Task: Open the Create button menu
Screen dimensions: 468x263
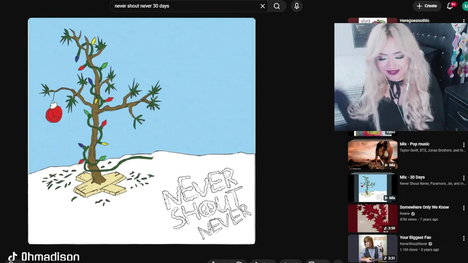Action: (x=427, y=6)
